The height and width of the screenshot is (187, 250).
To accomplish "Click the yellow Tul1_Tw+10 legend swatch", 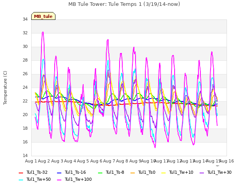I will [164, 173].
